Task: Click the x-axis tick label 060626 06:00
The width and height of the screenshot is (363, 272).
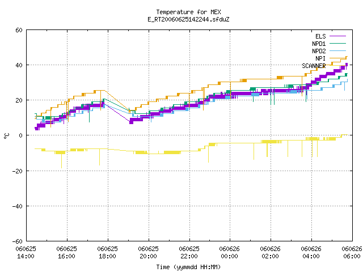Action: (352, 253)
